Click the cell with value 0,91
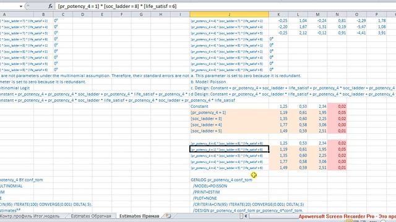396x222 pixels. point(337,33)
